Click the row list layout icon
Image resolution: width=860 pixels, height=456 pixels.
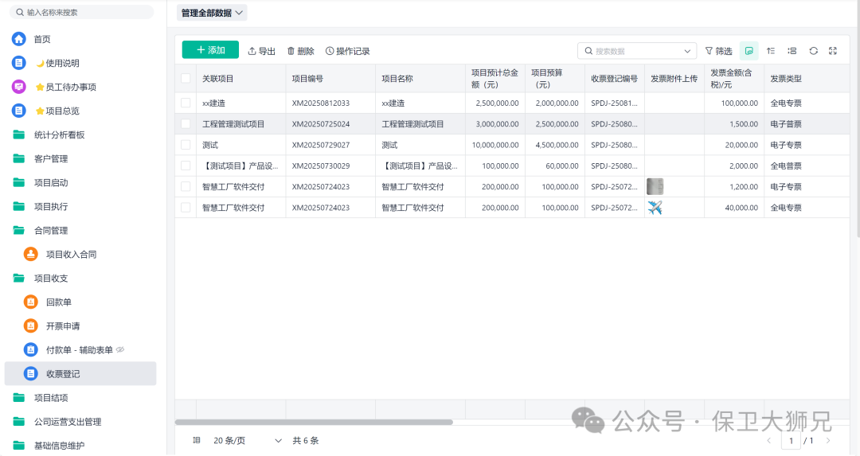792,51
